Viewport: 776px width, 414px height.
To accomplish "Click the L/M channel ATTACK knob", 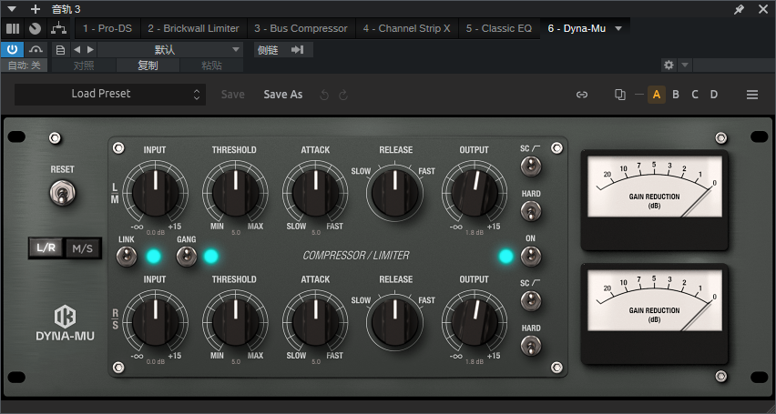I will pos(315,192).
